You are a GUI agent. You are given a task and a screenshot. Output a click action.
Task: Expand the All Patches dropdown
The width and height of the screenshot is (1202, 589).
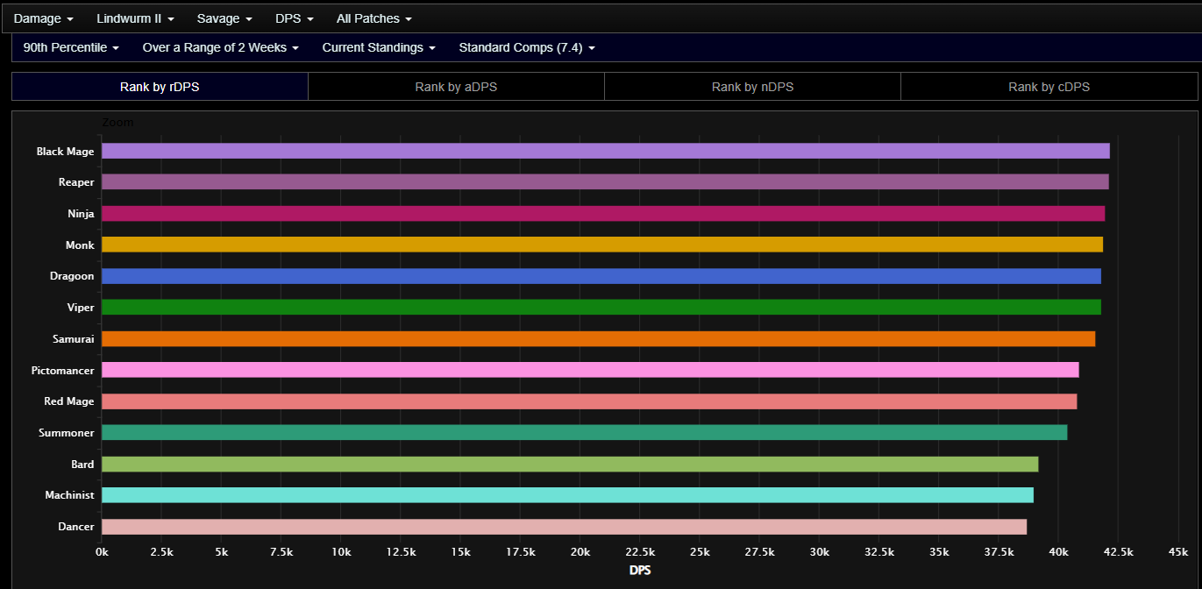373,18
